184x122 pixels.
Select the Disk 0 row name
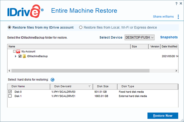(18, 92)
